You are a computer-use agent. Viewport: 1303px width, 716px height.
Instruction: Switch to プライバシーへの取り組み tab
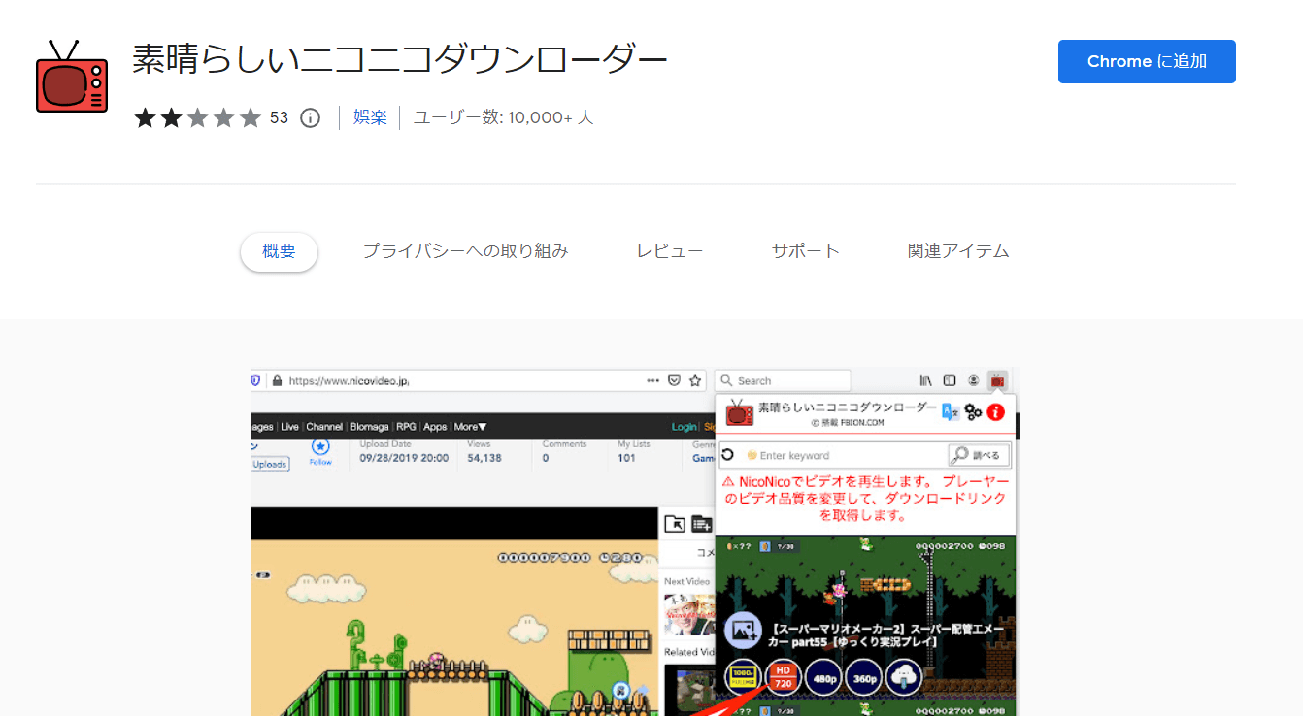(x=465, y=251)
